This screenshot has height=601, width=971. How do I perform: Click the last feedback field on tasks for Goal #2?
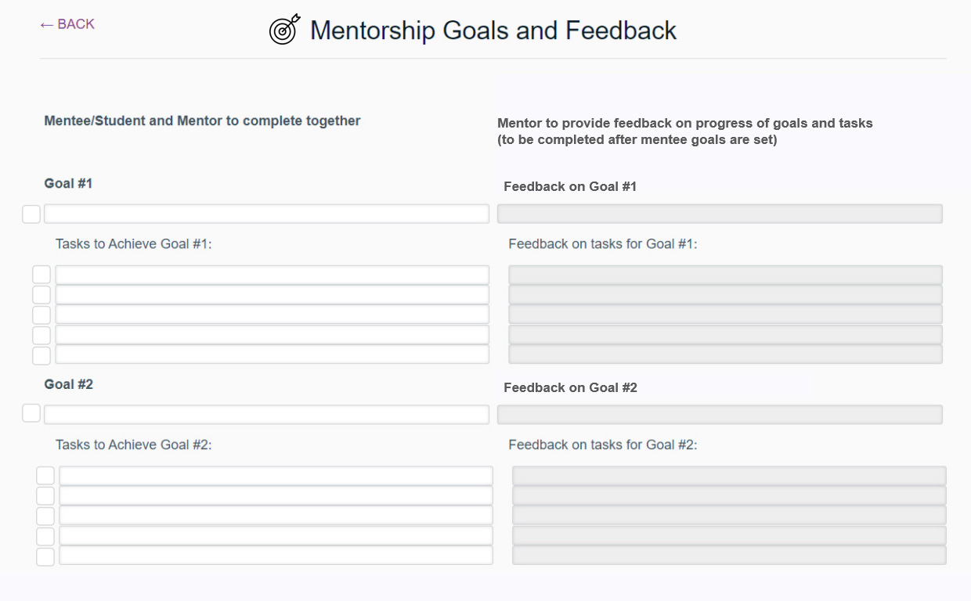729,556
